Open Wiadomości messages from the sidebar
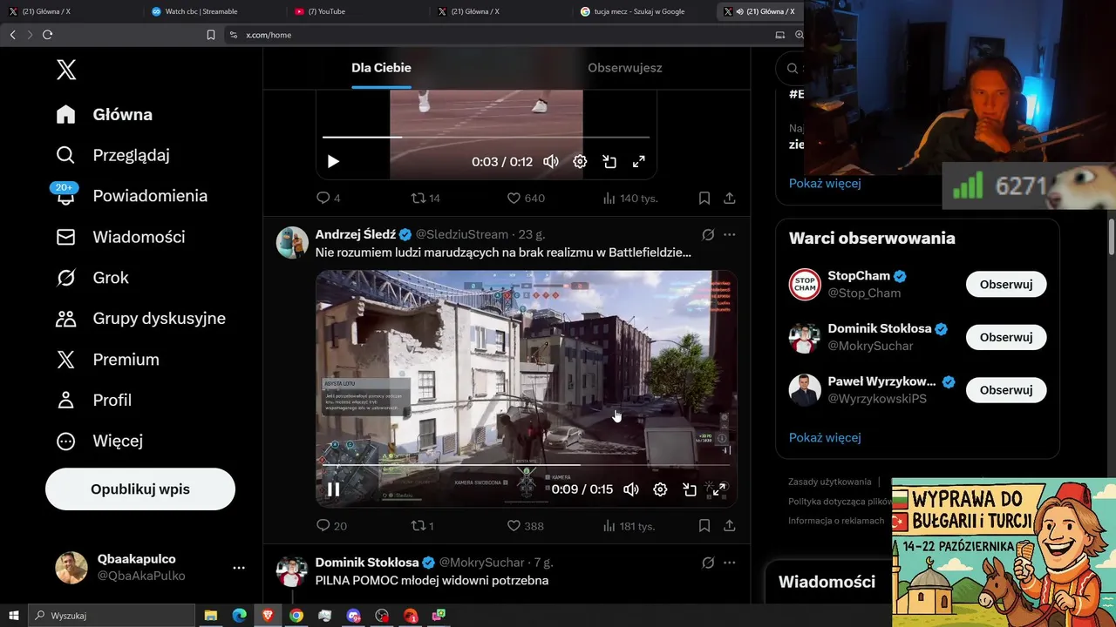This screenshot has height=627, width=1116. click(119, 237)
